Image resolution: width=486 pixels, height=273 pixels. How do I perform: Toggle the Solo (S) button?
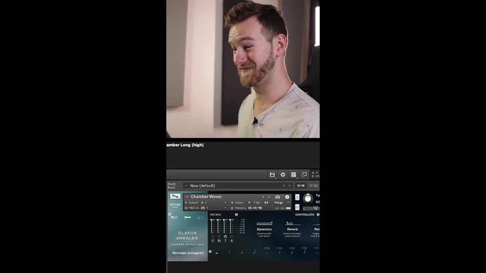pyautogui.click(x=297, y=197)
